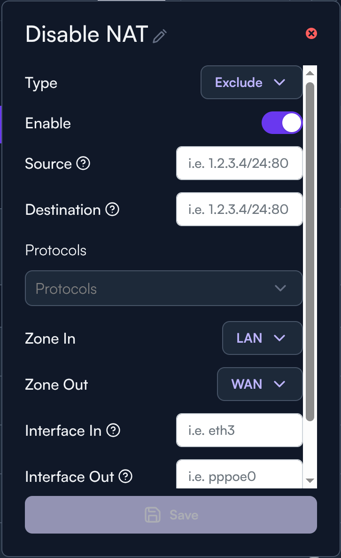Click the scrollbar up arrow
341x558 pixels.
[x=310, y=73]
